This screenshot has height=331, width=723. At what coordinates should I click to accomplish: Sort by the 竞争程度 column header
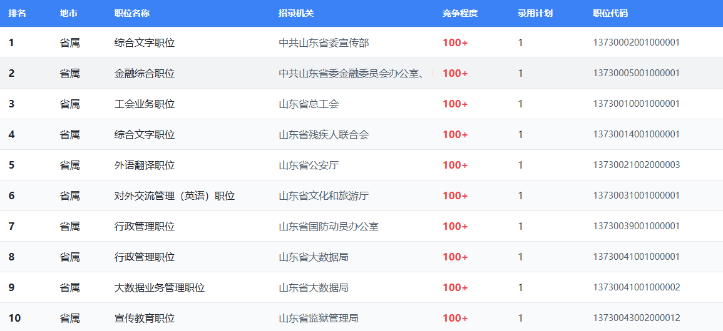tap(459, 13)
